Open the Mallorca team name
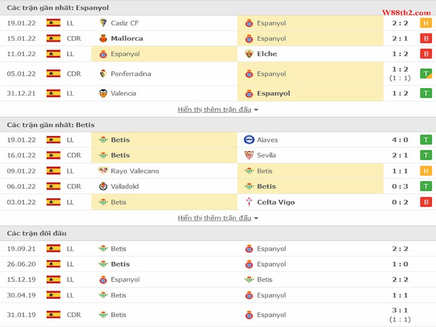Screen dimensions: 436x327 [127, 38]
